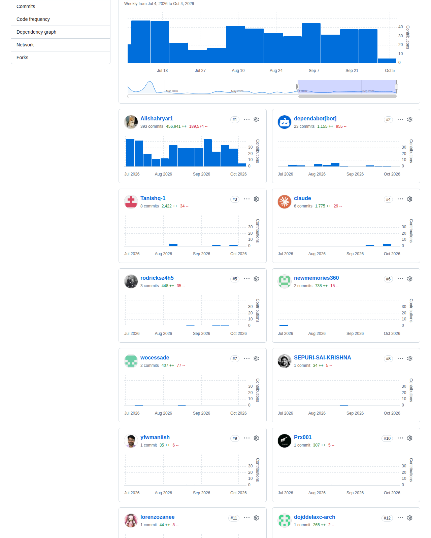This screenshot has height=538, width=431.
Task: Visit dependabot[bot] contributor link
Action: coord(315,118)
